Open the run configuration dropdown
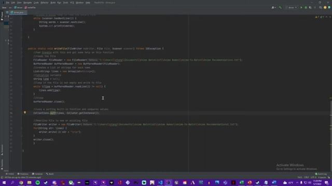The height and width of the screenshot is (186, 332). click(292, 8)
